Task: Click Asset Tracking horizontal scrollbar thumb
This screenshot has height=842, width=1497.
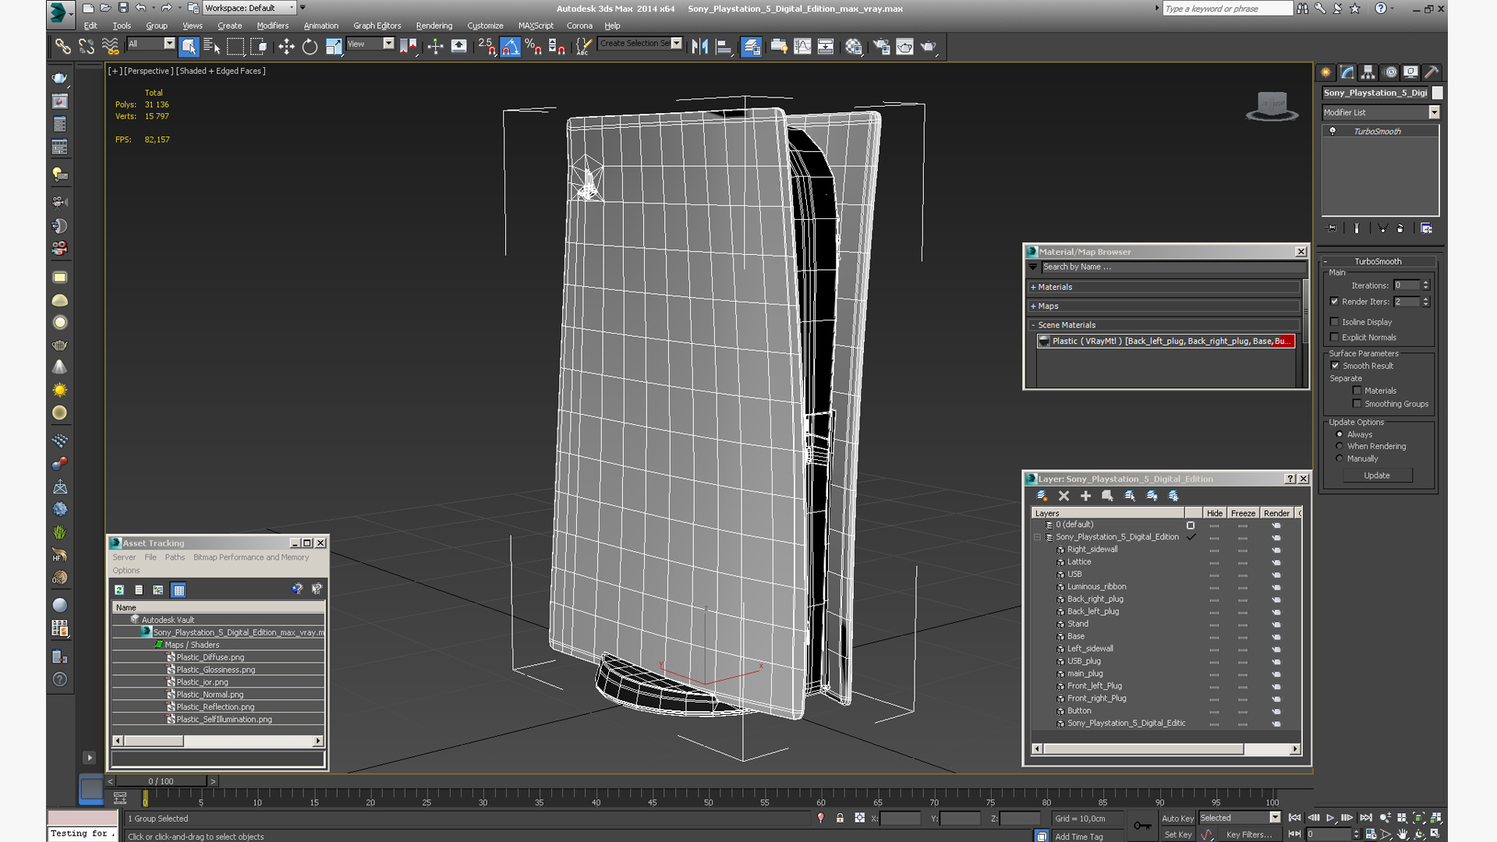Action: tap(154, 741)
